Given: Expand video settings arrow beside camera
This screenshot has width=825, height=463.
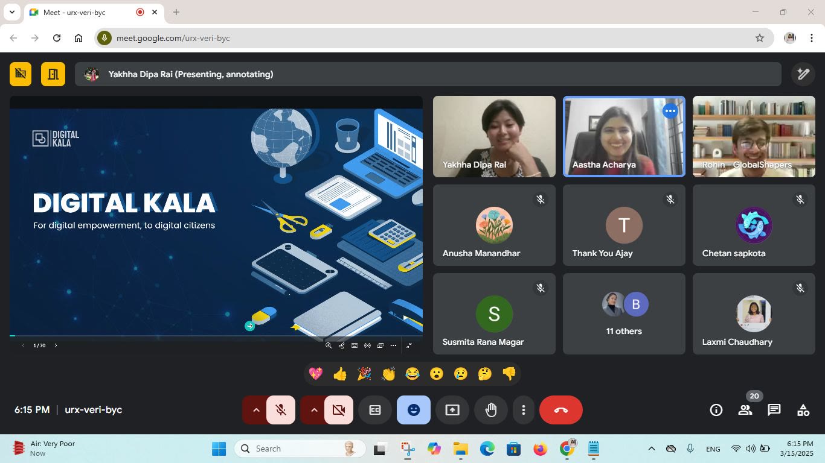Looking at the screenshot, I should [314, 410].
